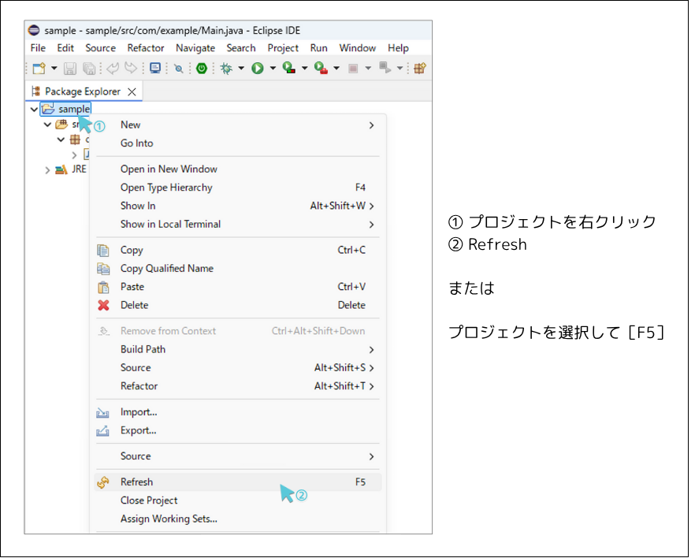Click the Coverage run toolbar icon
Screen dimensions: 695x558
pyautogui.click(x=289, y=69)
